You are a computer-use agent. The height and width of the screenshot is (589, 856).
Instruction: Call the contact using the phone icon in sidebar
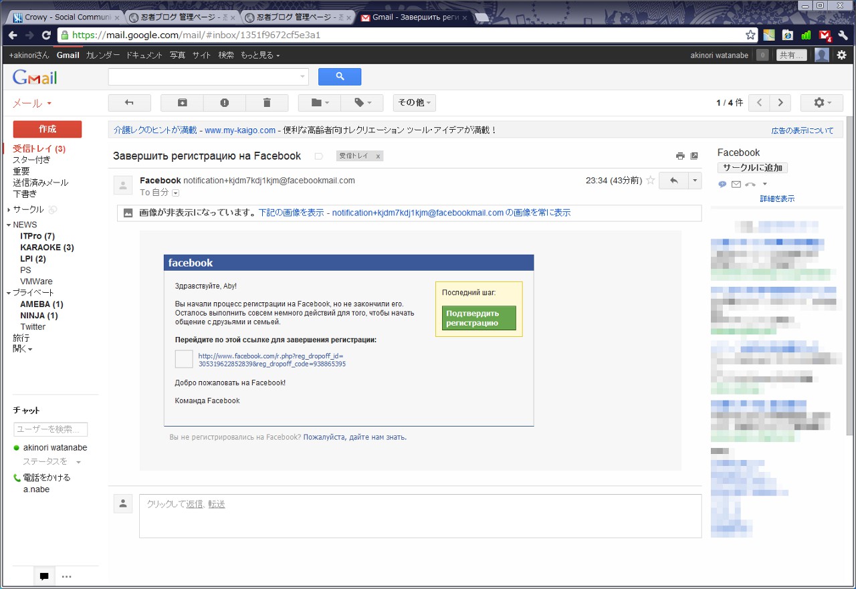click(750, 185)
